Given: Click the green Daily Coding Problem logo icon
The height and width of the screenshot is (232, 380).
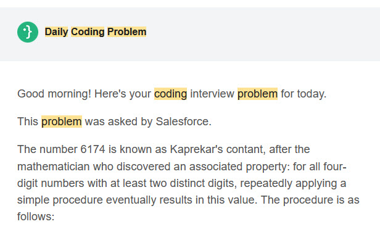Looking at the screenshot, I should pyautogui.click(x=28, y=32).
